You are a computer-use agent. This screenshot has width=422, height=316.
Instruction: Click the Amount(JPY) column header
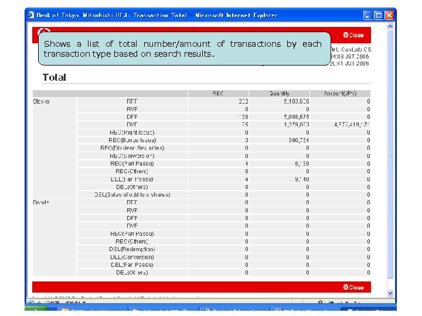tap(340, 94)
